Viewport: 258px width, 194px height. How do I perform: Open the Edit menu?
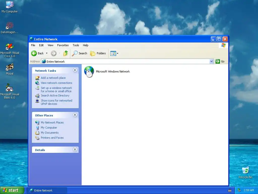[41, 45]
